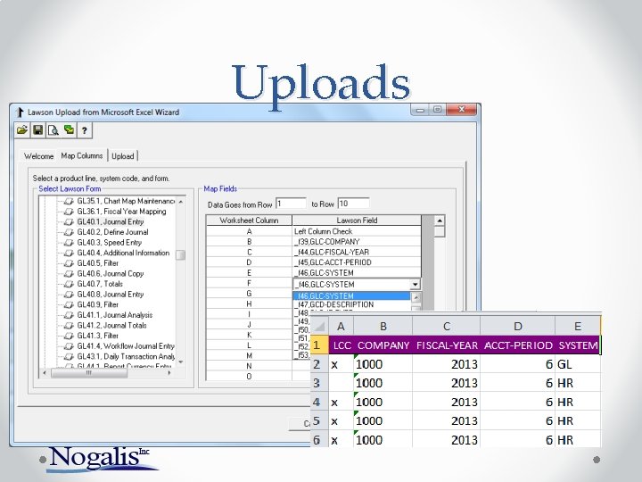Select GL35.1, Chart Map Maintenance form
This screenshot has width=642, height=482.
coord(126,201)
